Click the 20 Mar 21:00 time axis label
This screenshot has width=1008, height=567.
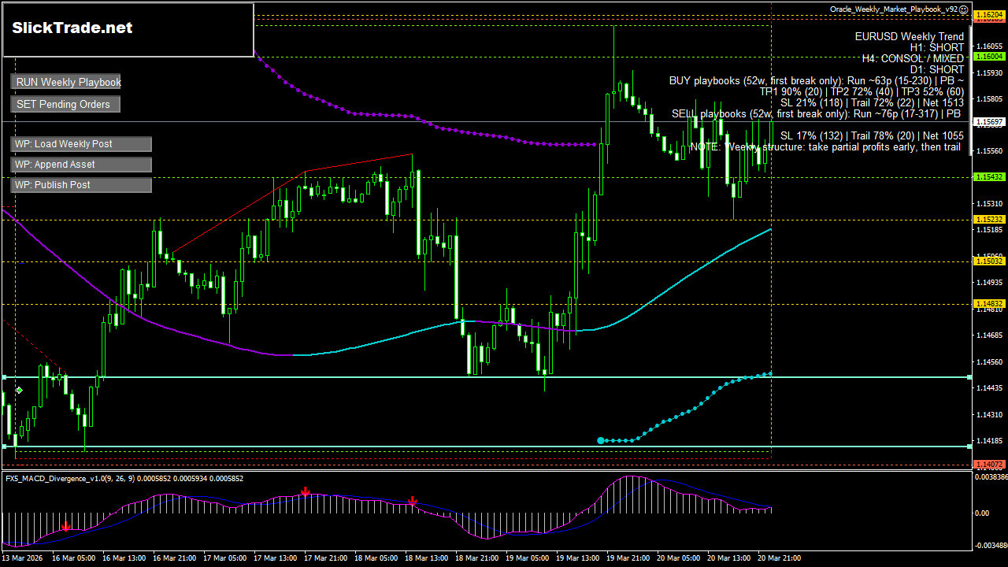pyautogui.click(x=779, y=558)
